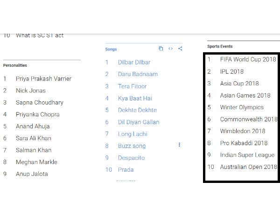Select Dekhte Dekhte from Songs list
The image size is (280, 210).
click(x=137, y=110)
